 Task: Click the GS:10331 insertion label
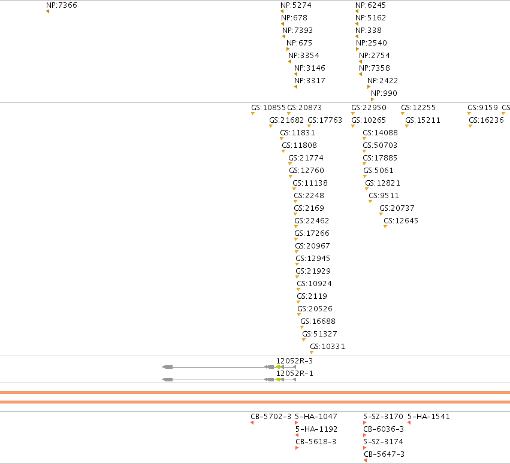pos(328,347)
